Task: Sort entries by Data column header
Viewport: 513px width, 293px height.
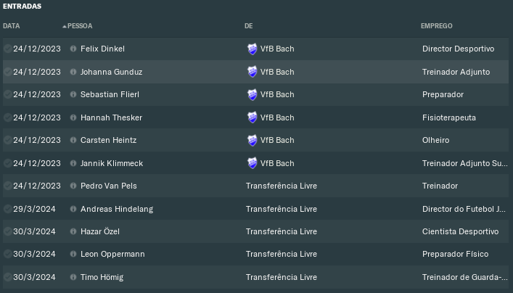Action: [12, 26]
